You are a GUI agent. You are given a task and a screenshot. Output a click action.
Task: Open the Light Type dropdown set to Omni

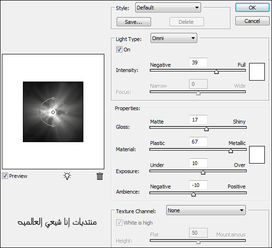(x=174, y=38)
